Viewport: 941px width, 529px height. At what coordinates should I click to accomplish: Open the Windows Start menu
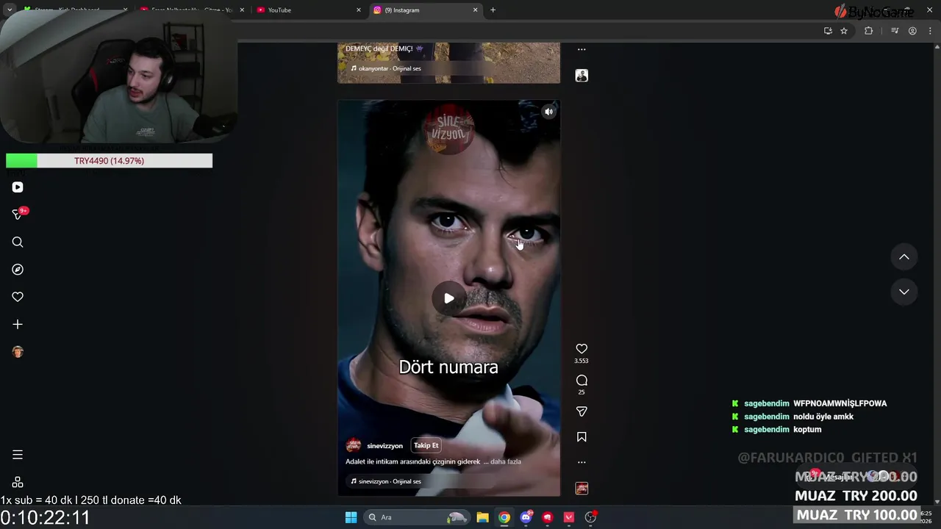point(351,517)
